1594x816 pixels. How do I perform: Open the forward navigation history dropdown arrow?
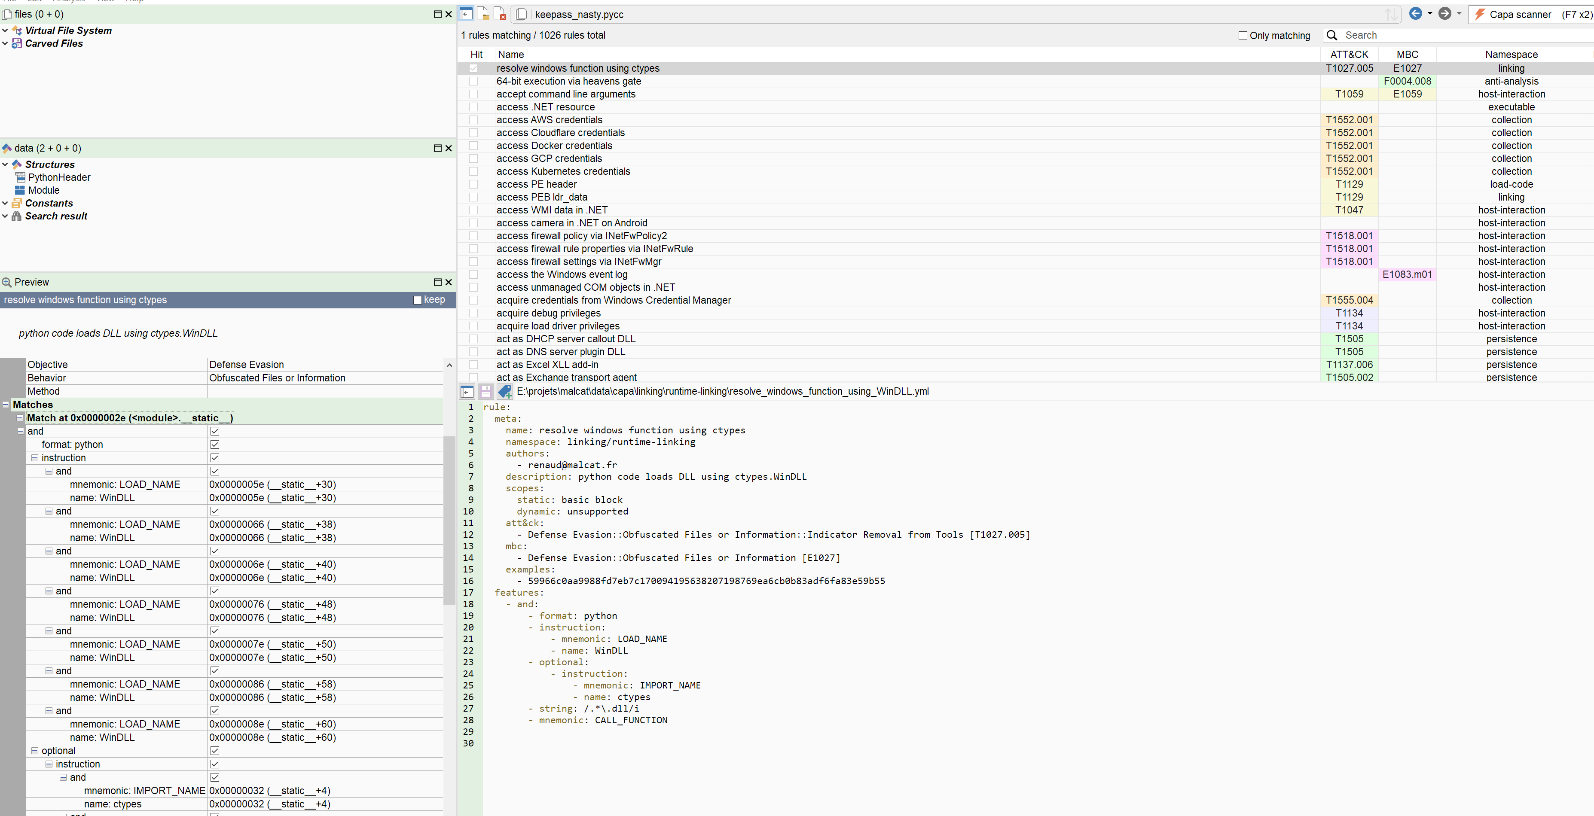1459,14
